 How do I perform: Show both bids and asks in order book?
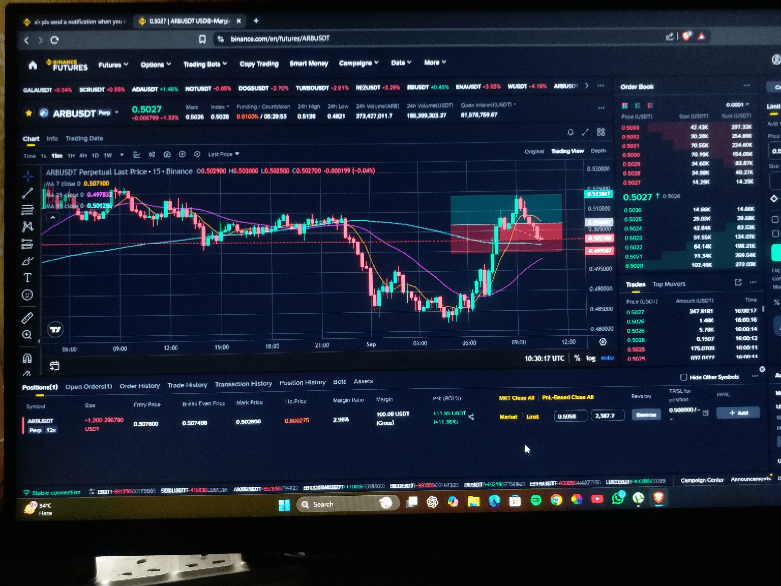pos(625,106)
